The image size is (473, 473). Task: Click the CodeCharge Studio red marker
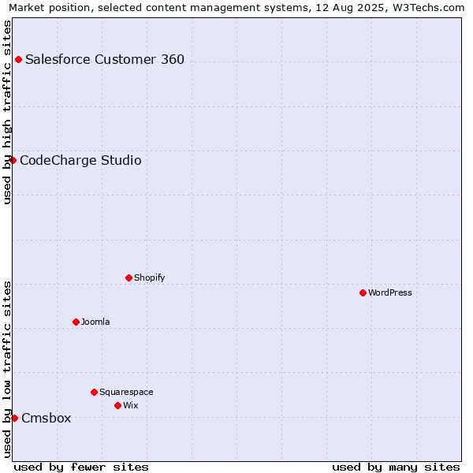[x=13, y=160]
